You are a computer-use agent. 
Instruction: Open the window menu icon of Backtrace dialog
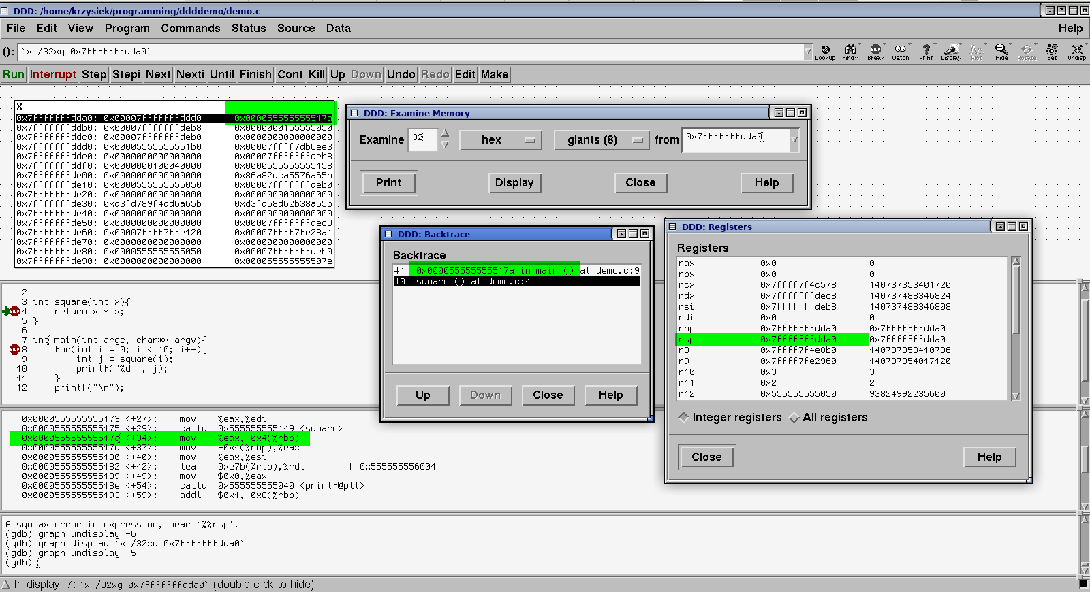(x=388, y=234)
